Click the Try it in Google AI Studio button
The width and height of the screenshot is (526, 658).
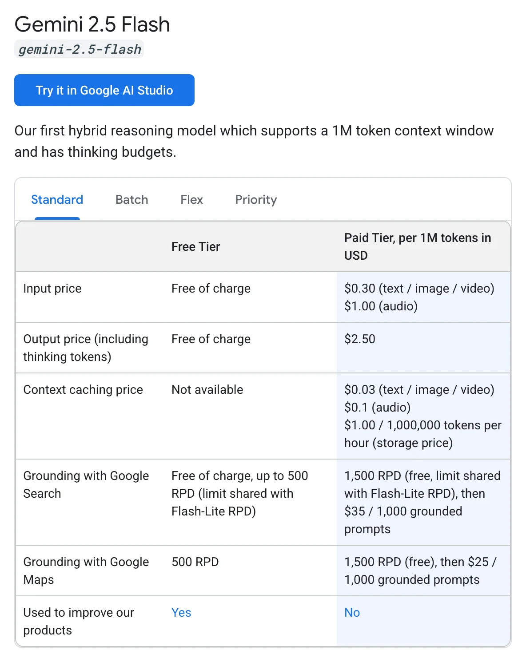coord(104,90)
